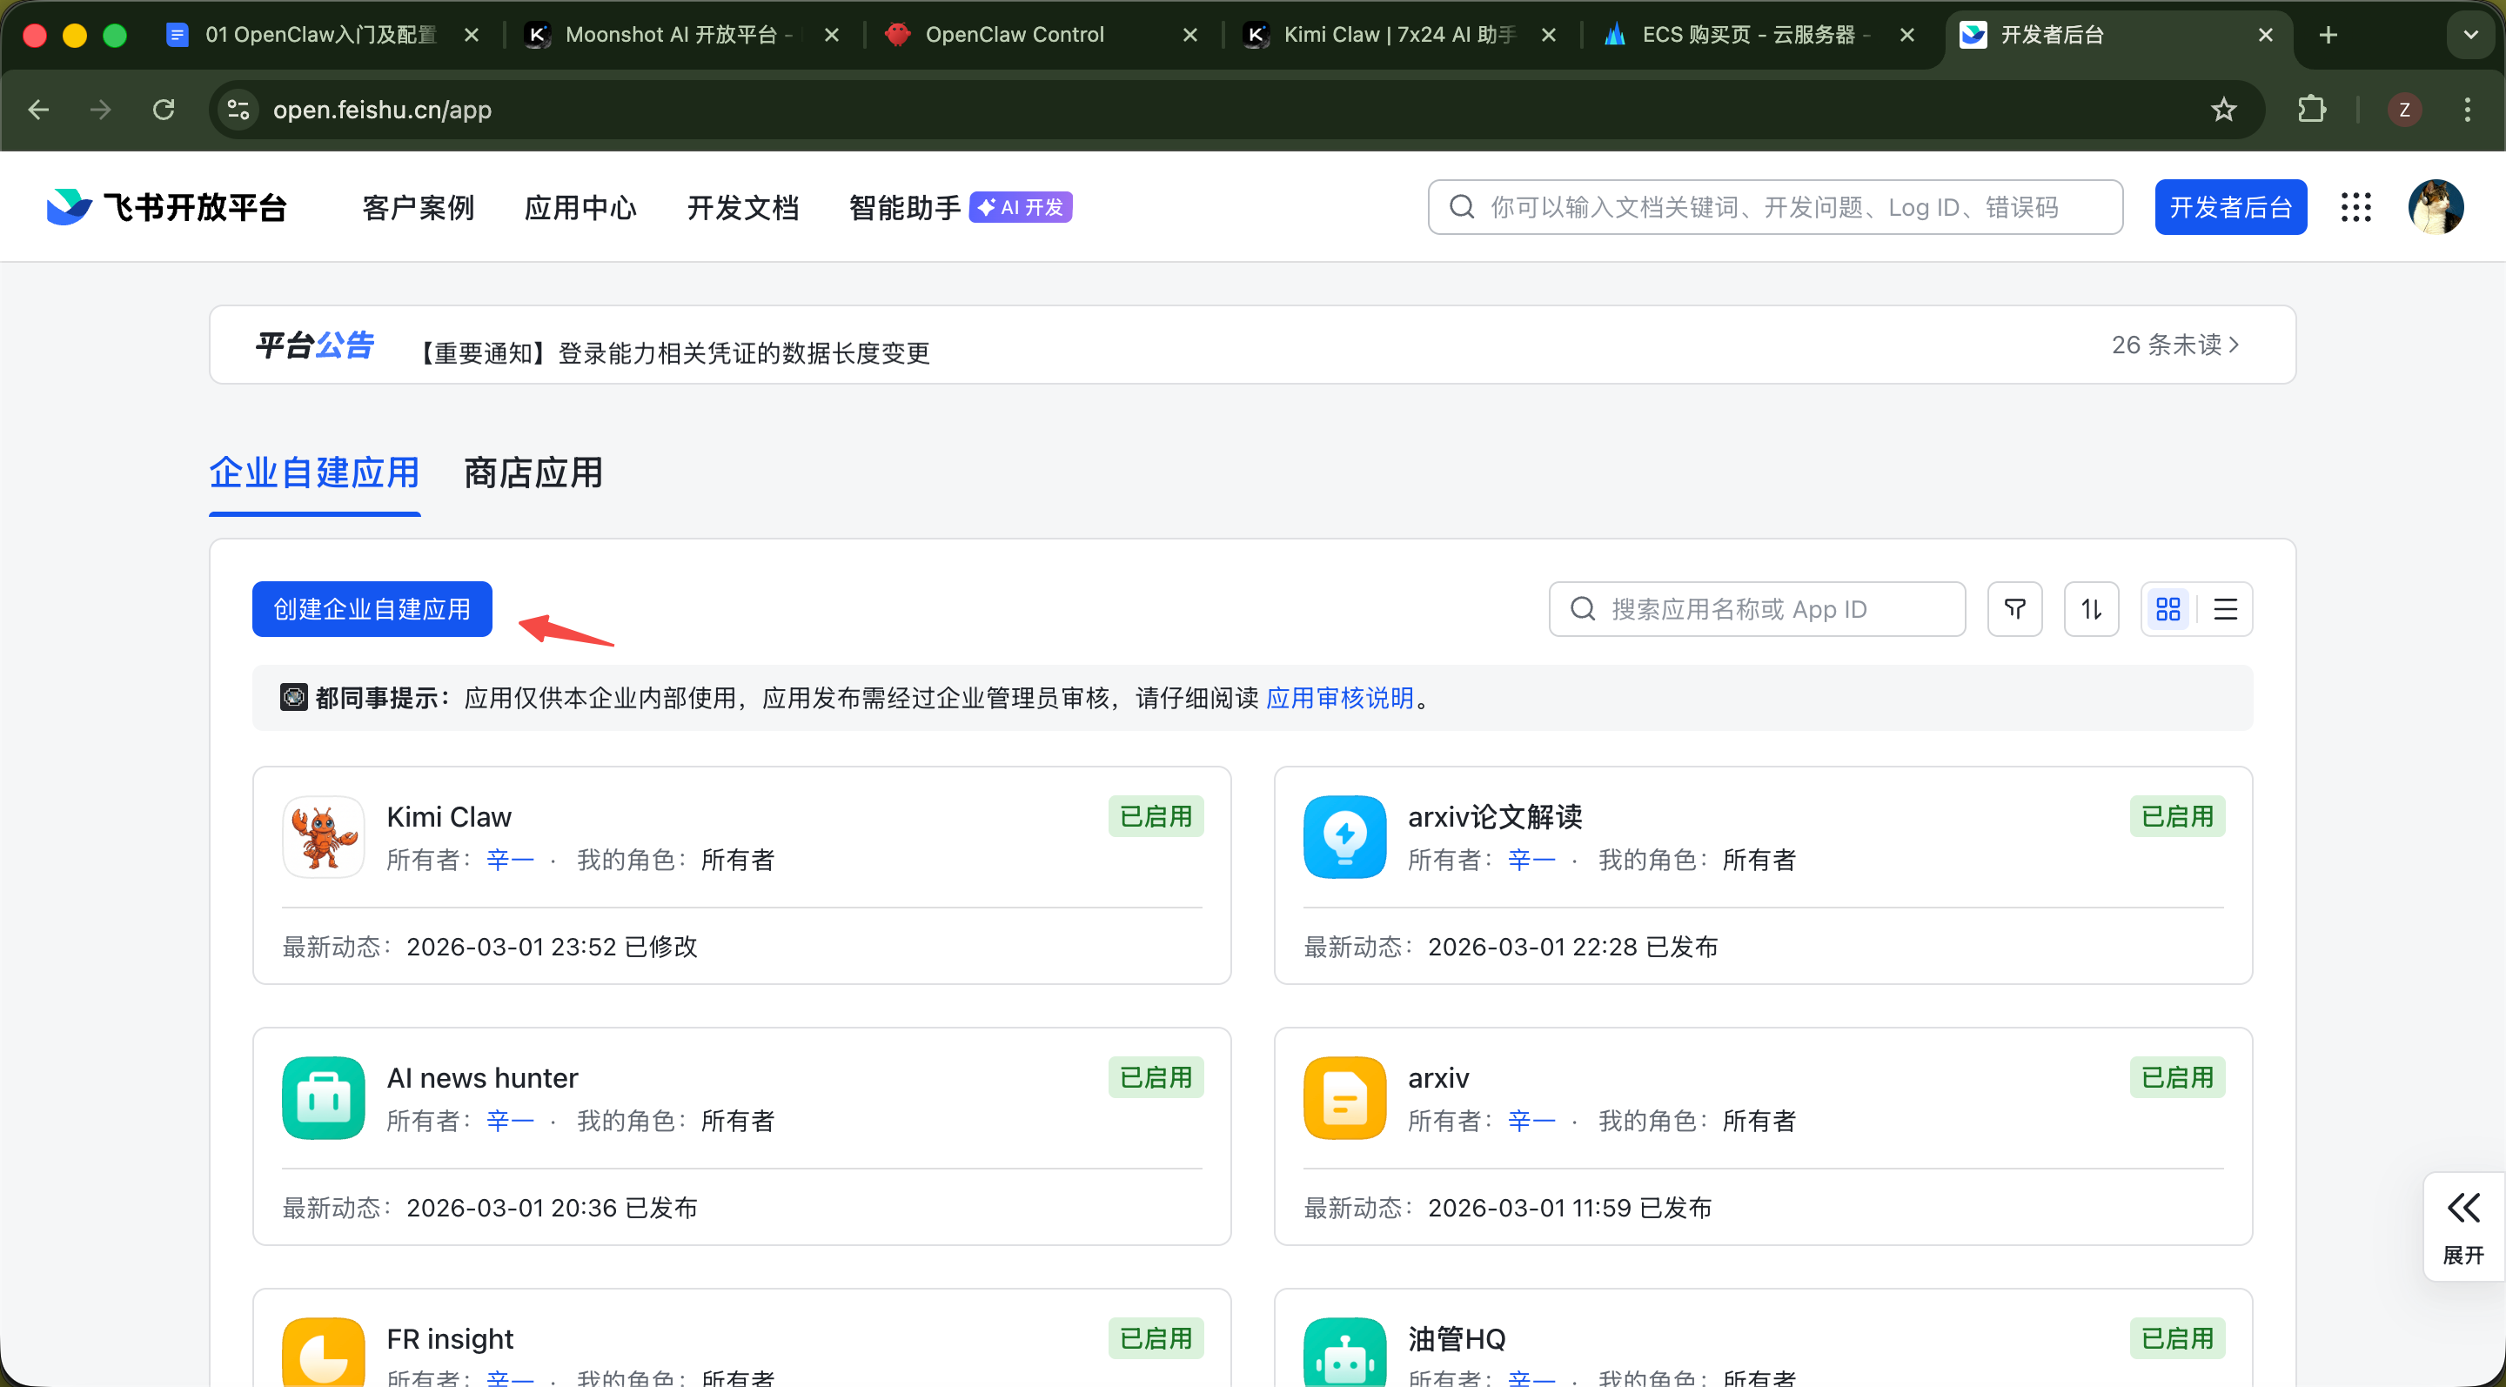
Task: Click the 2026-03-01 20:36 已发布 activity text
Action: (x=552, y=1207)
